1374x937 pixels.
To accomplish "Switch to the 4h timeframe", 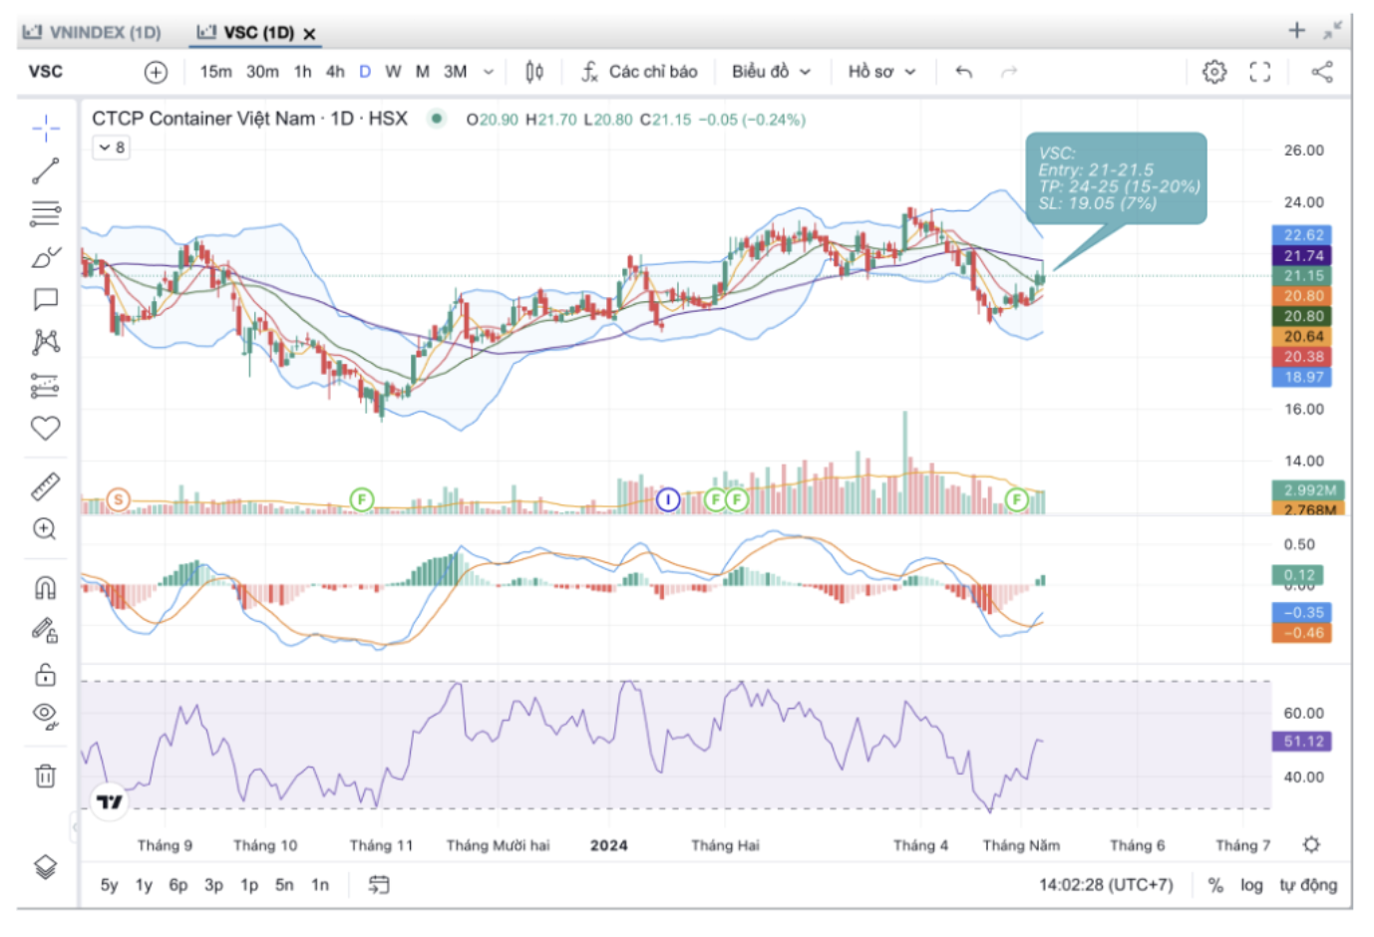I will tap(335, 72).
